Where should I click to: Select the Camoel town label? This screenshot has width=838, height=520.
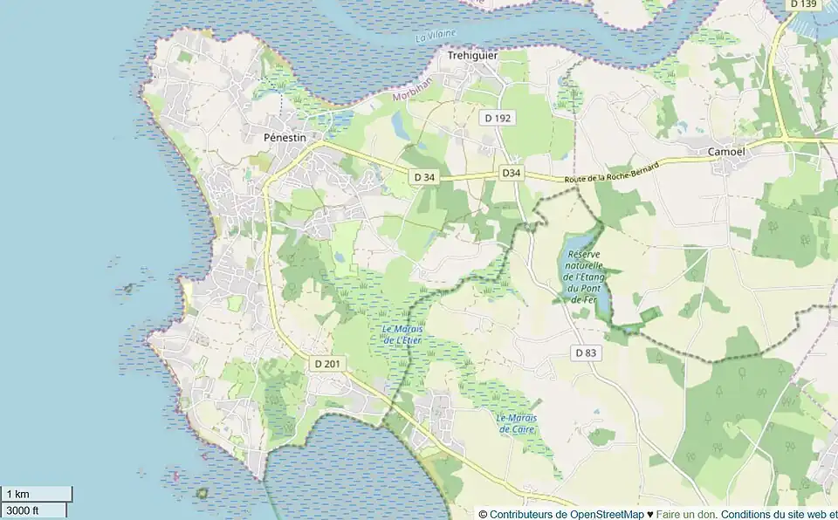tap(725, 152)
